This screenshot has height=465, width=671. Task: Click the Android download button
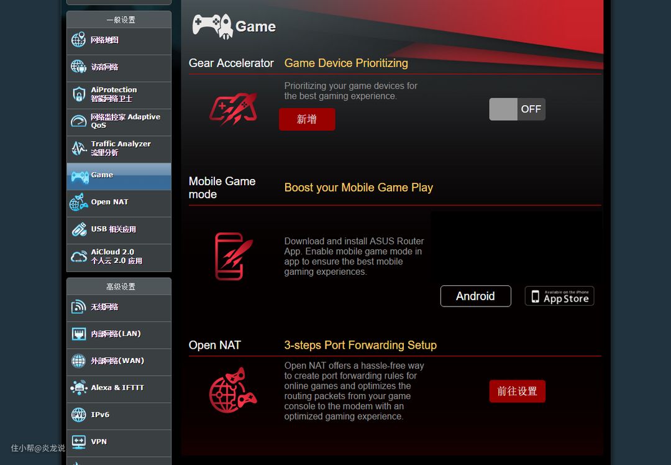(x=475, y=297)
